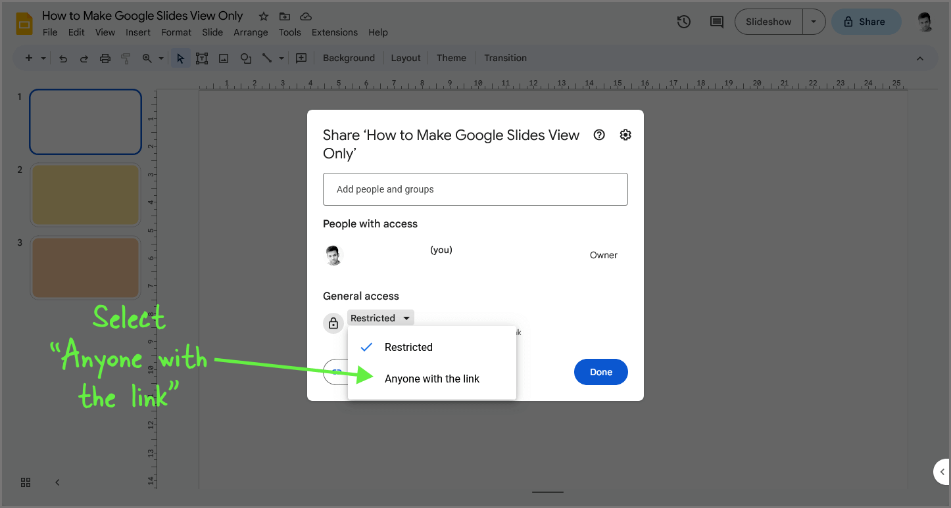
Task: Open the Extensions menu
Action: [x=334, y=32]
